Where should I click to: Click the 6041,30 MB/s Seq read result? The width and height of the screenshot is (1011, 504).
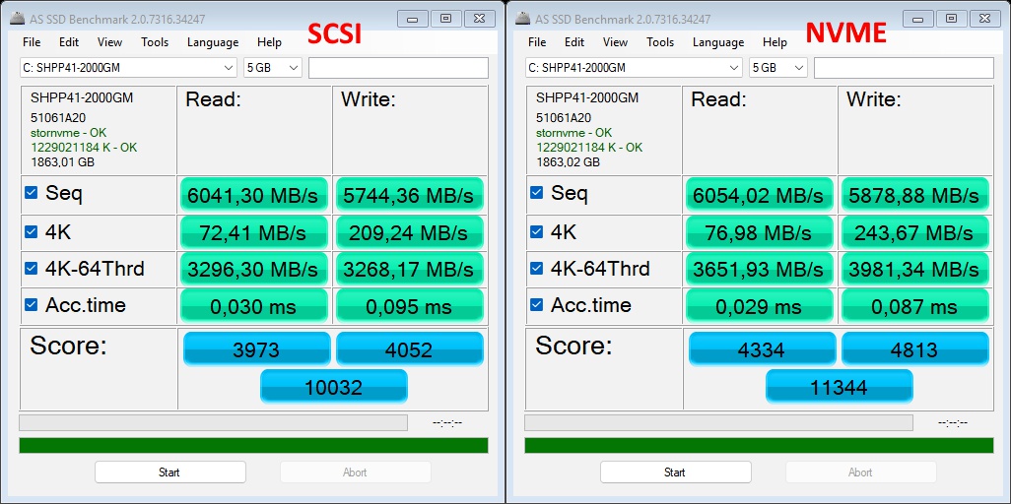point(253,195)
